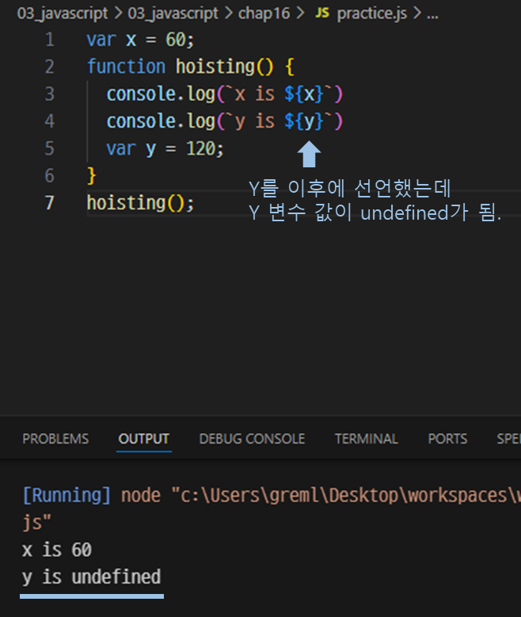The width and height of the screenshot is (521, 617).
Task: Click the 'function' keyword on line 2
Action: click(126, 67)
